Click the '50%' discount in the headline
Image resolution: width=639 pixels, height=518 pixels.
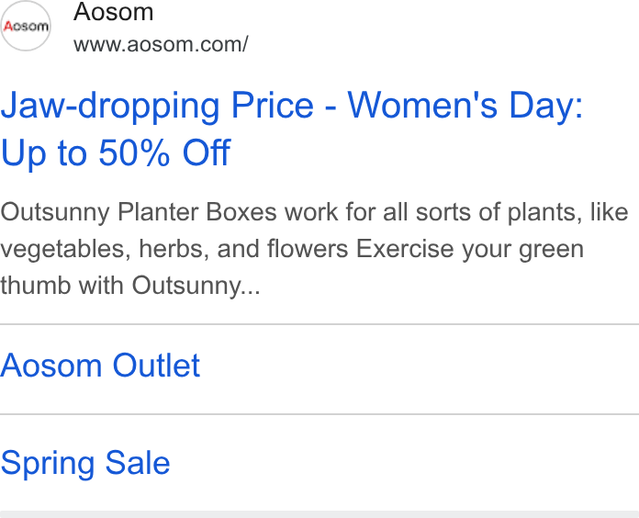tap(134, 152)
